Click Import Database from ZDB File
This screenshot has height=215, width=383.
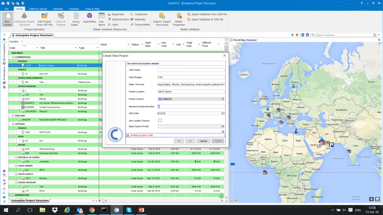[x=207, y=15]
